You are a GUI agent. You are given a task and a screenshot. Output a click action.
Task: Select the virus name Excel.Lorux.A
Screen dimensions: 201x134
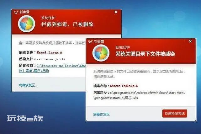click(50, 52)
